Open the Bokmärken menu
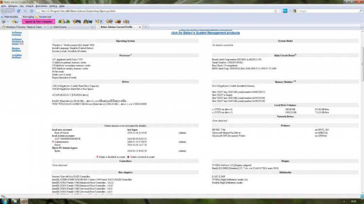Image resolution: width=364 pixels, height=204 pixels. [42, 6]
